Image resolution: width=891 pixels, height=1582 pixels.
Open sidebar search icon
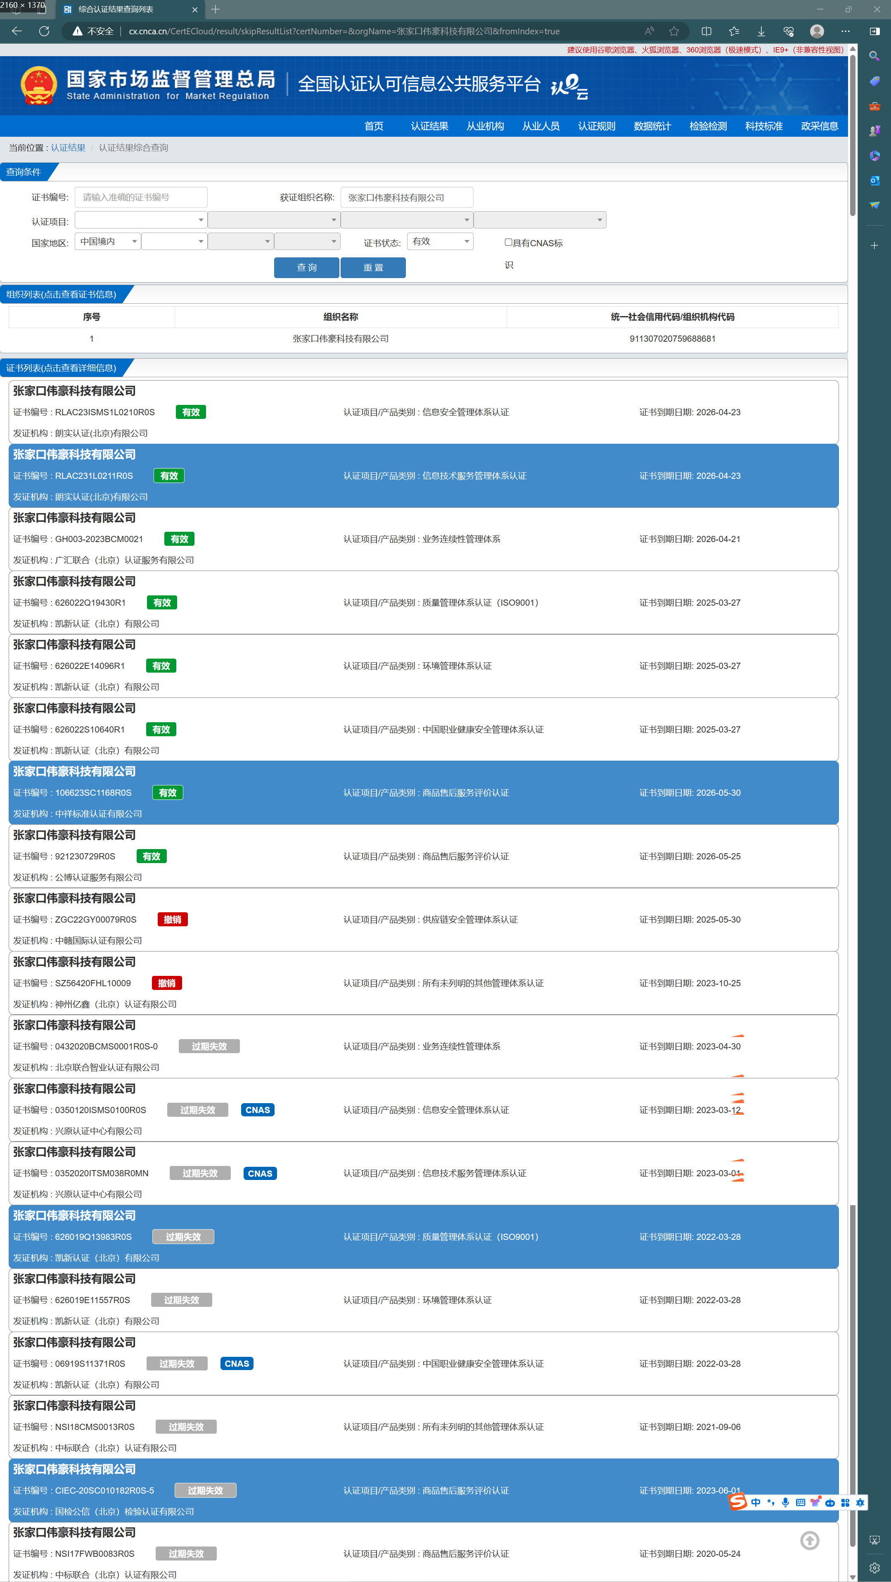[874, 56]
